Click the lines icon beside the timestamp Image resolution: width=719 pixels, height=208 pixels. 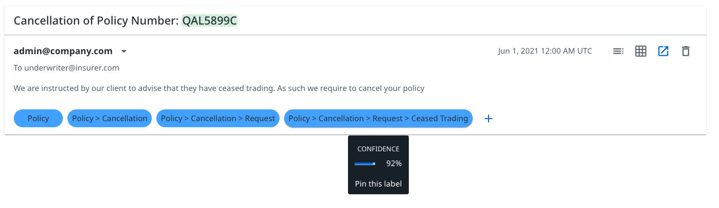click(x=618, y=51)
